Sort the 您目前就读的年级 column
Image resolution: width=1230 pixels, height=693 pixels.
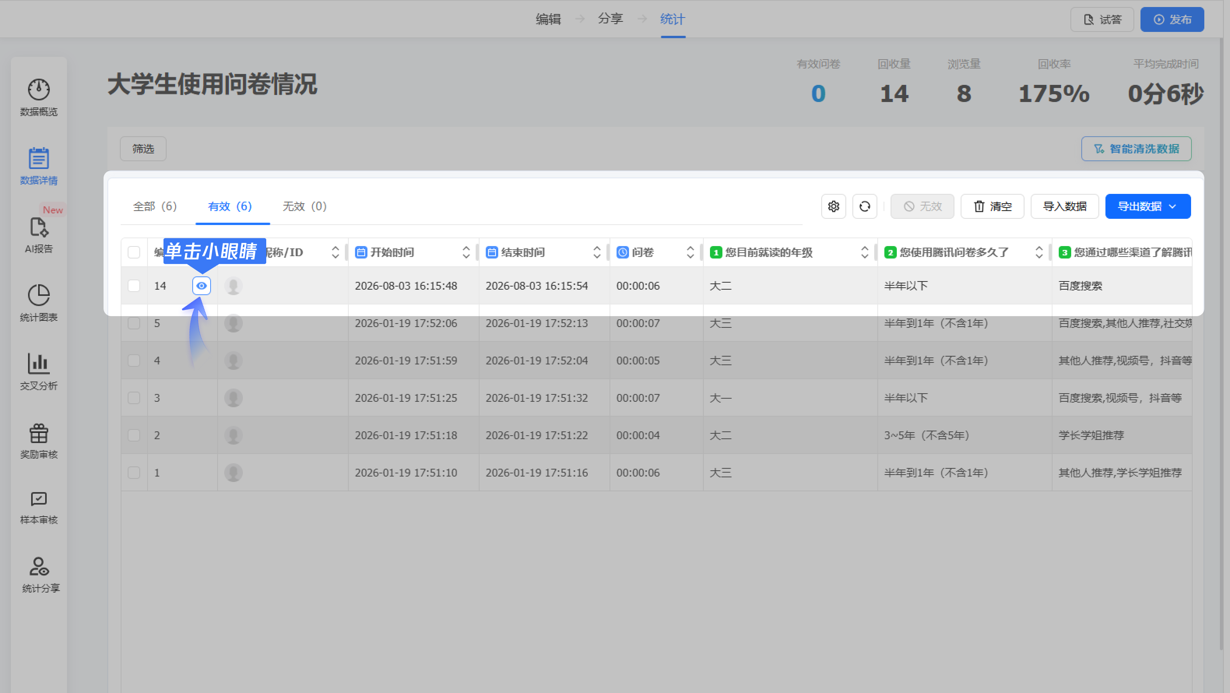point(865,252)
